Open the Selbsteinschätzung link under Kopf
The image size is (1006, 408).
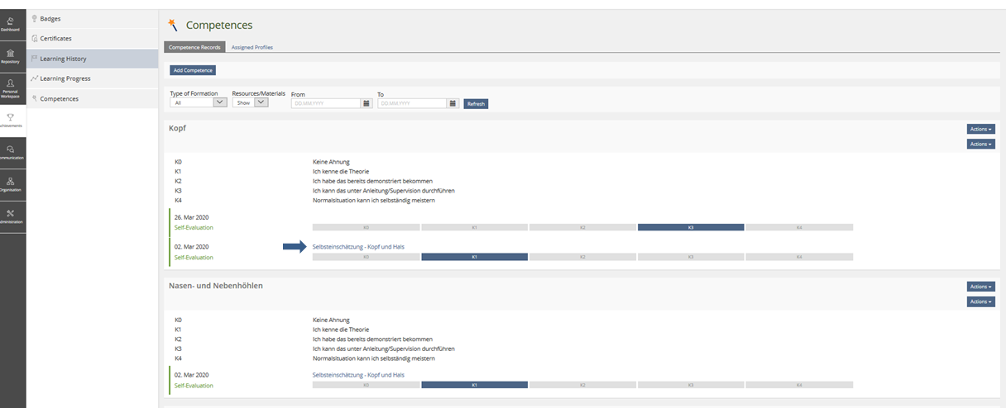coord(358,247)
